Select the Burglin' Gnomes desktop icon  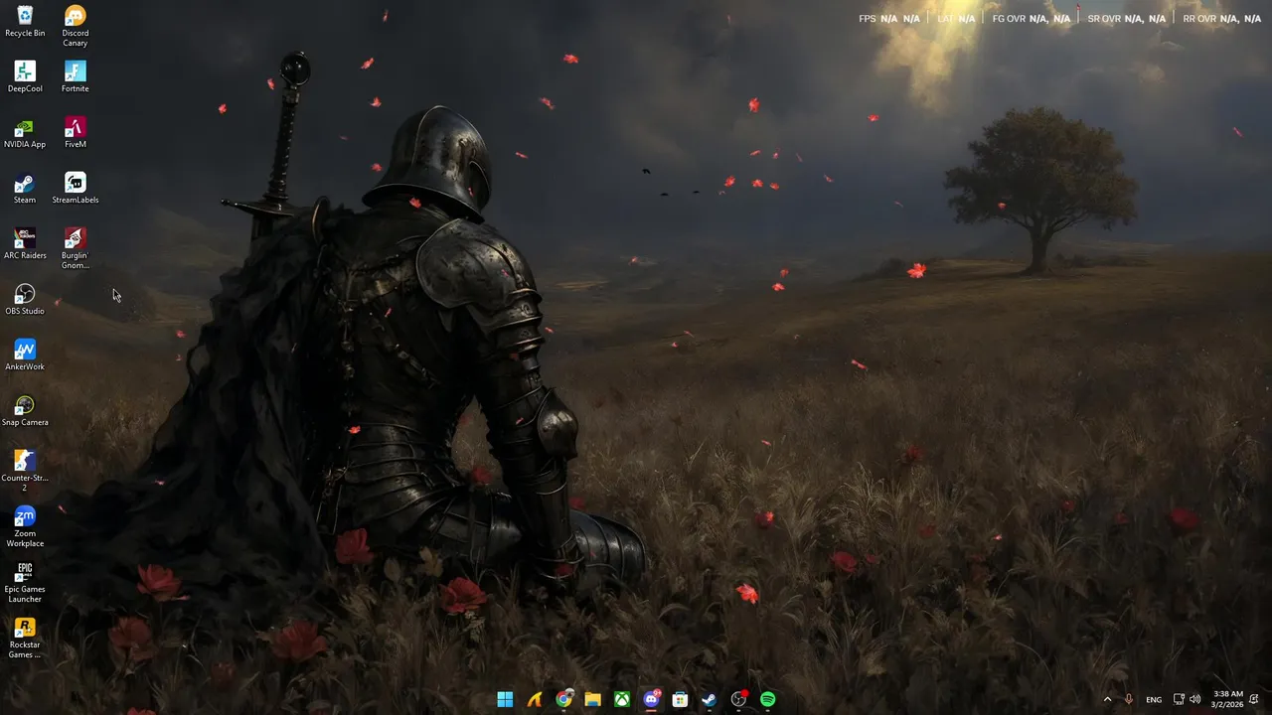pos(75,248)
